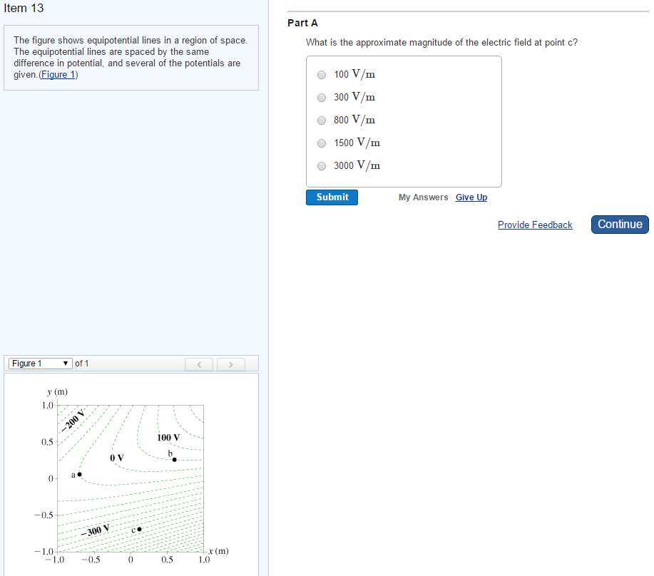Click point c on the equipotential figure
The height and width of the screenshot is (576, 654).
pyautogui.click(x=138, y=528)
